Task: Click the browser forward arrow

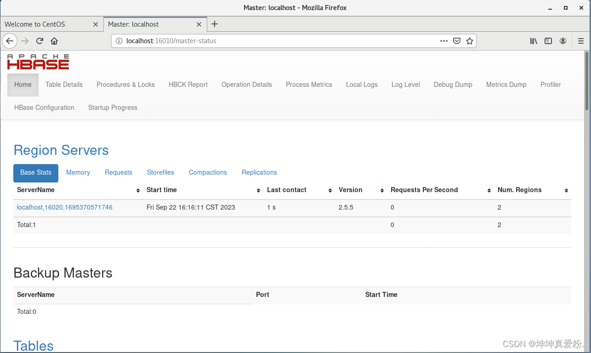Action: [x=25, y=41]
